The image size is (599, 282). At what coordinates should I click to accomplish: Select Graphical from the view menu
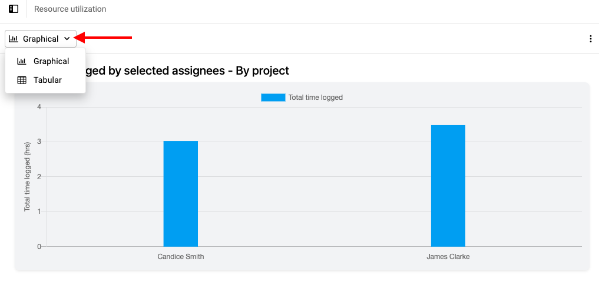click(45, 61)
